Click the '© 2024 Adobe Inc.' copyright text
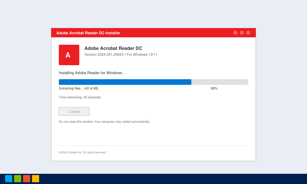Viewport: 307px width, 184px height. coord(70,152)
